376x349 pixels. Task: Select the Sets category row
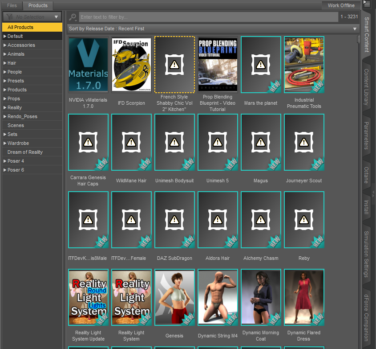[x=32, y=134]
